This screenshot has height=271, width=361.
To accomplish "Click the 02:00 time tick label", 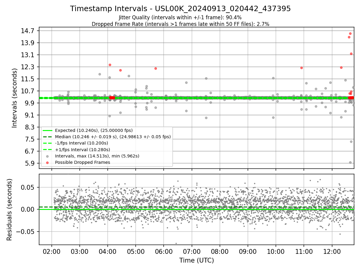I will tap(52, 251).
